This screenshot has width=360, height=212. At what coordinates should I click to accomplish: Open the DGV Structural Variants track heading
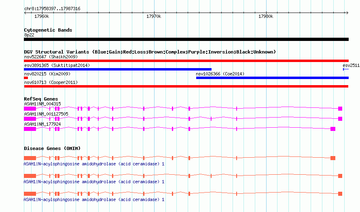click(150, 52)
